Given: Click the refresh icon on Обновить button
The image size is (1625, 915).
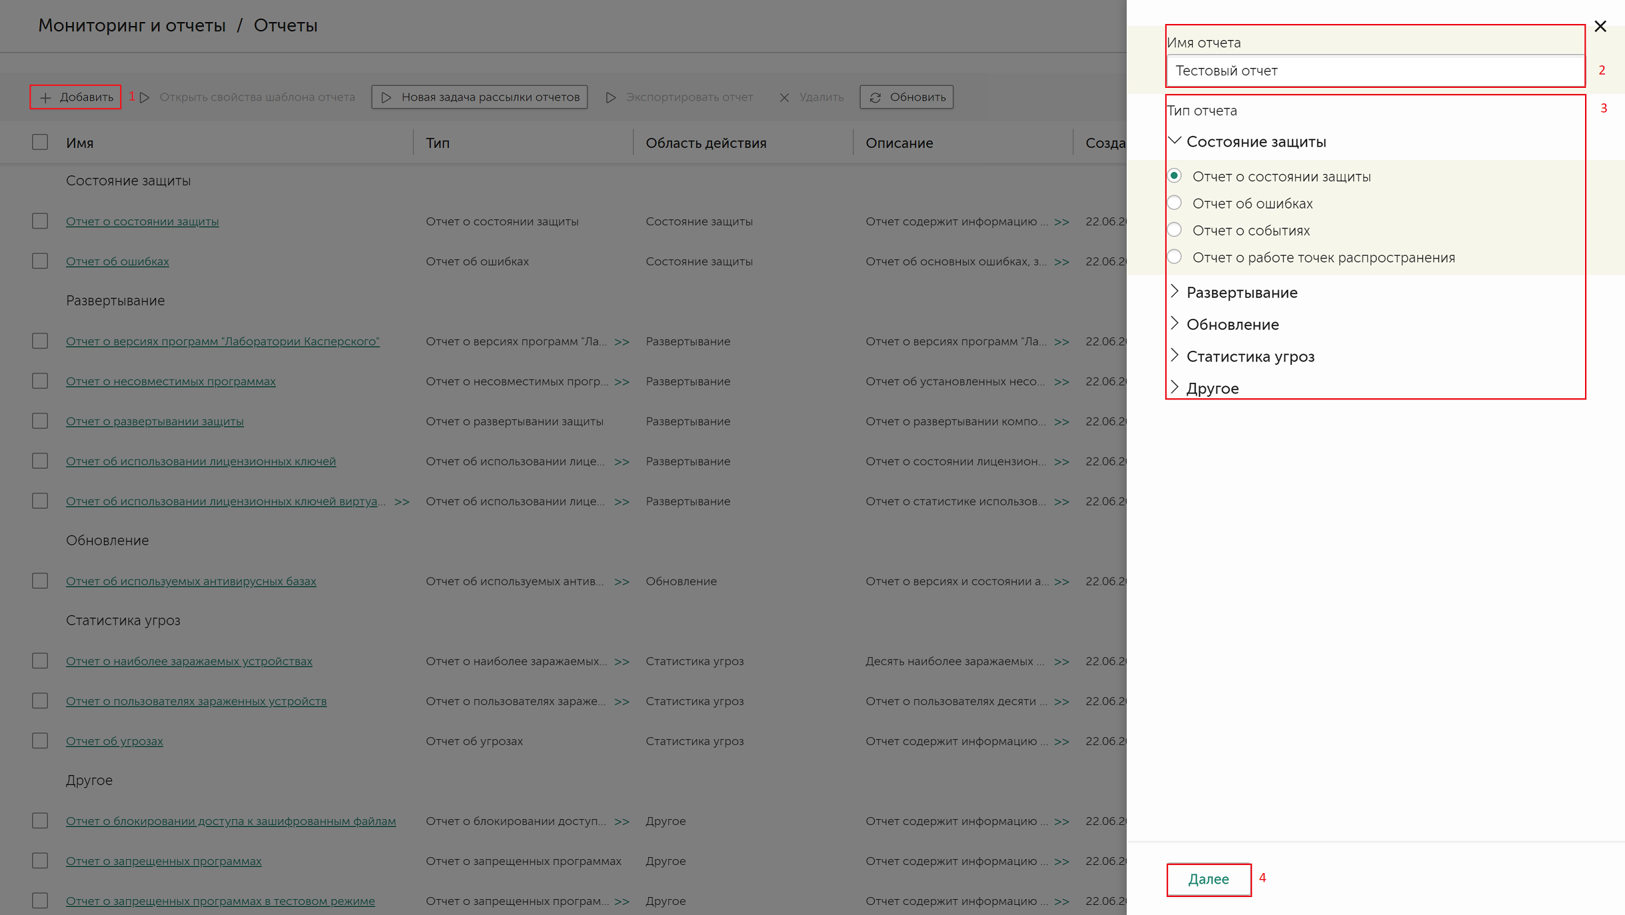Looking at the screenshot, I should tap(875, 97).
